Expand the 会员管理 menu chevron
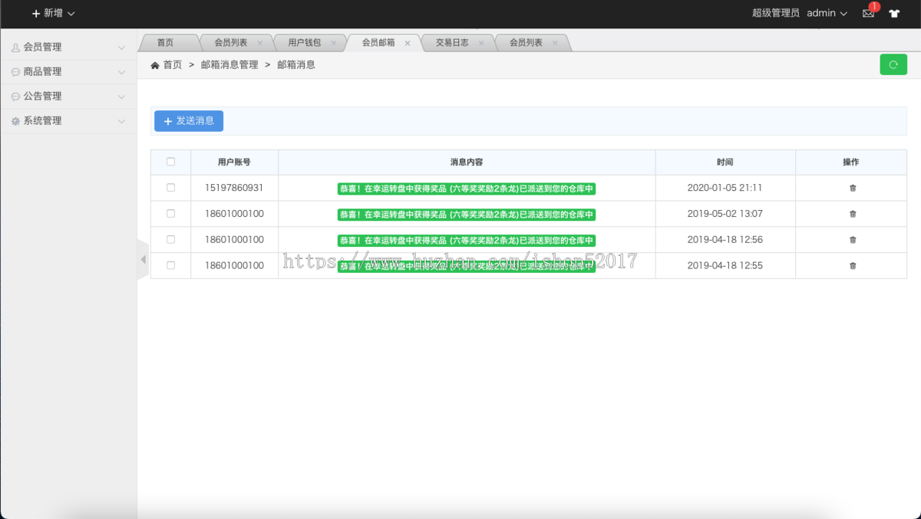This screenshot has height=519, width=921. click(121, 48)
